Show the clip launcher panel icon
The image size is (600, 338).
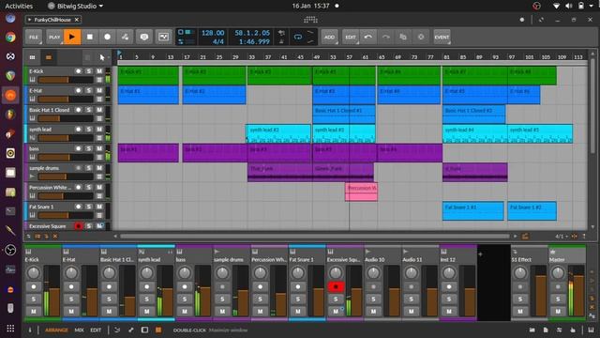point(32,57)
